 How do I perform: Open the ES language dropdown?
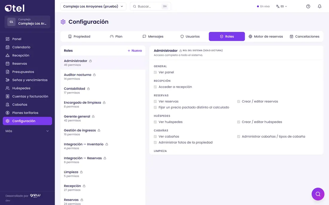[281, 6]
